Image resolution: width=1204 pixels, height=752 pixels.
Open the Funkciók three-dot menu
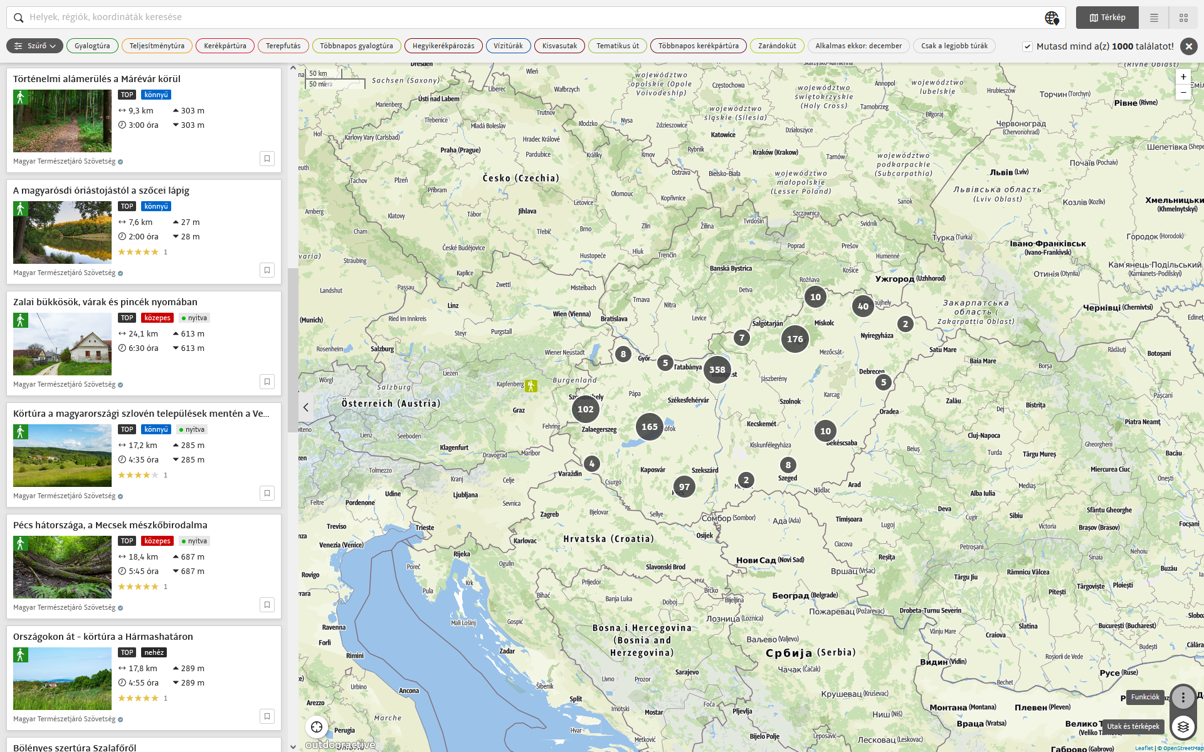pyautogui.click(x=1183, y=697)
